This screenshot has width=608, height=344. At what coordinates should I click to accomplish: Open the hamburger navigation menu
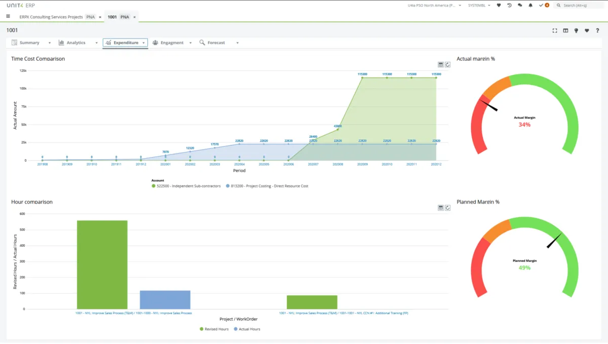pyautogui.click(x=8, y=16)
